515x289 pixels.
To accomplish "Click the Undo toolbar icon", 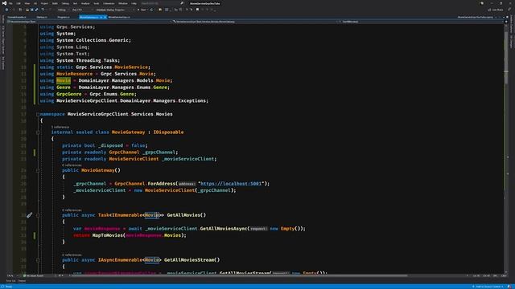I will pyautogui.click(x=43, y=10).
